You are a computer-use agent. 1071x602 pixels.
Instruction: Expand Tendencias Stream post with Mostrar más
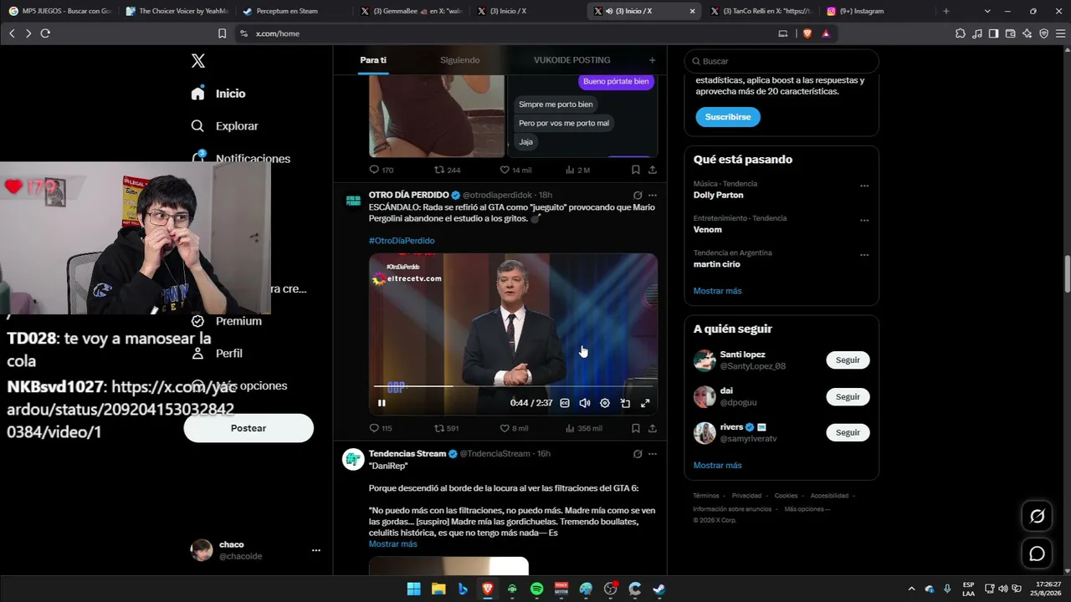coord(392,544)
